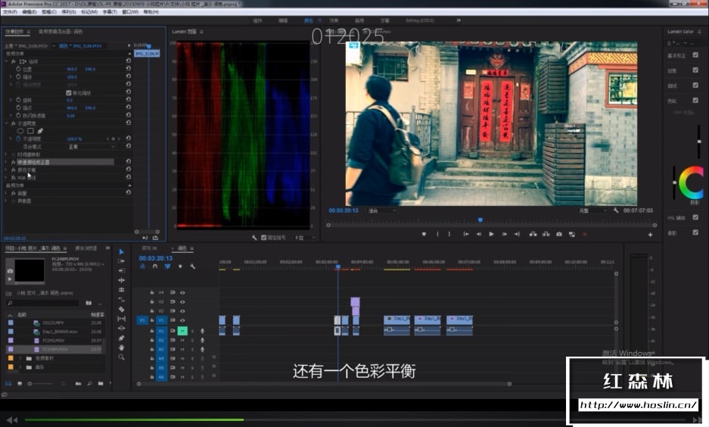Disable the Basic Correction checkbox in Lumetri Color
The height and width of the screenshot is (427, 709).
point(695,56)
